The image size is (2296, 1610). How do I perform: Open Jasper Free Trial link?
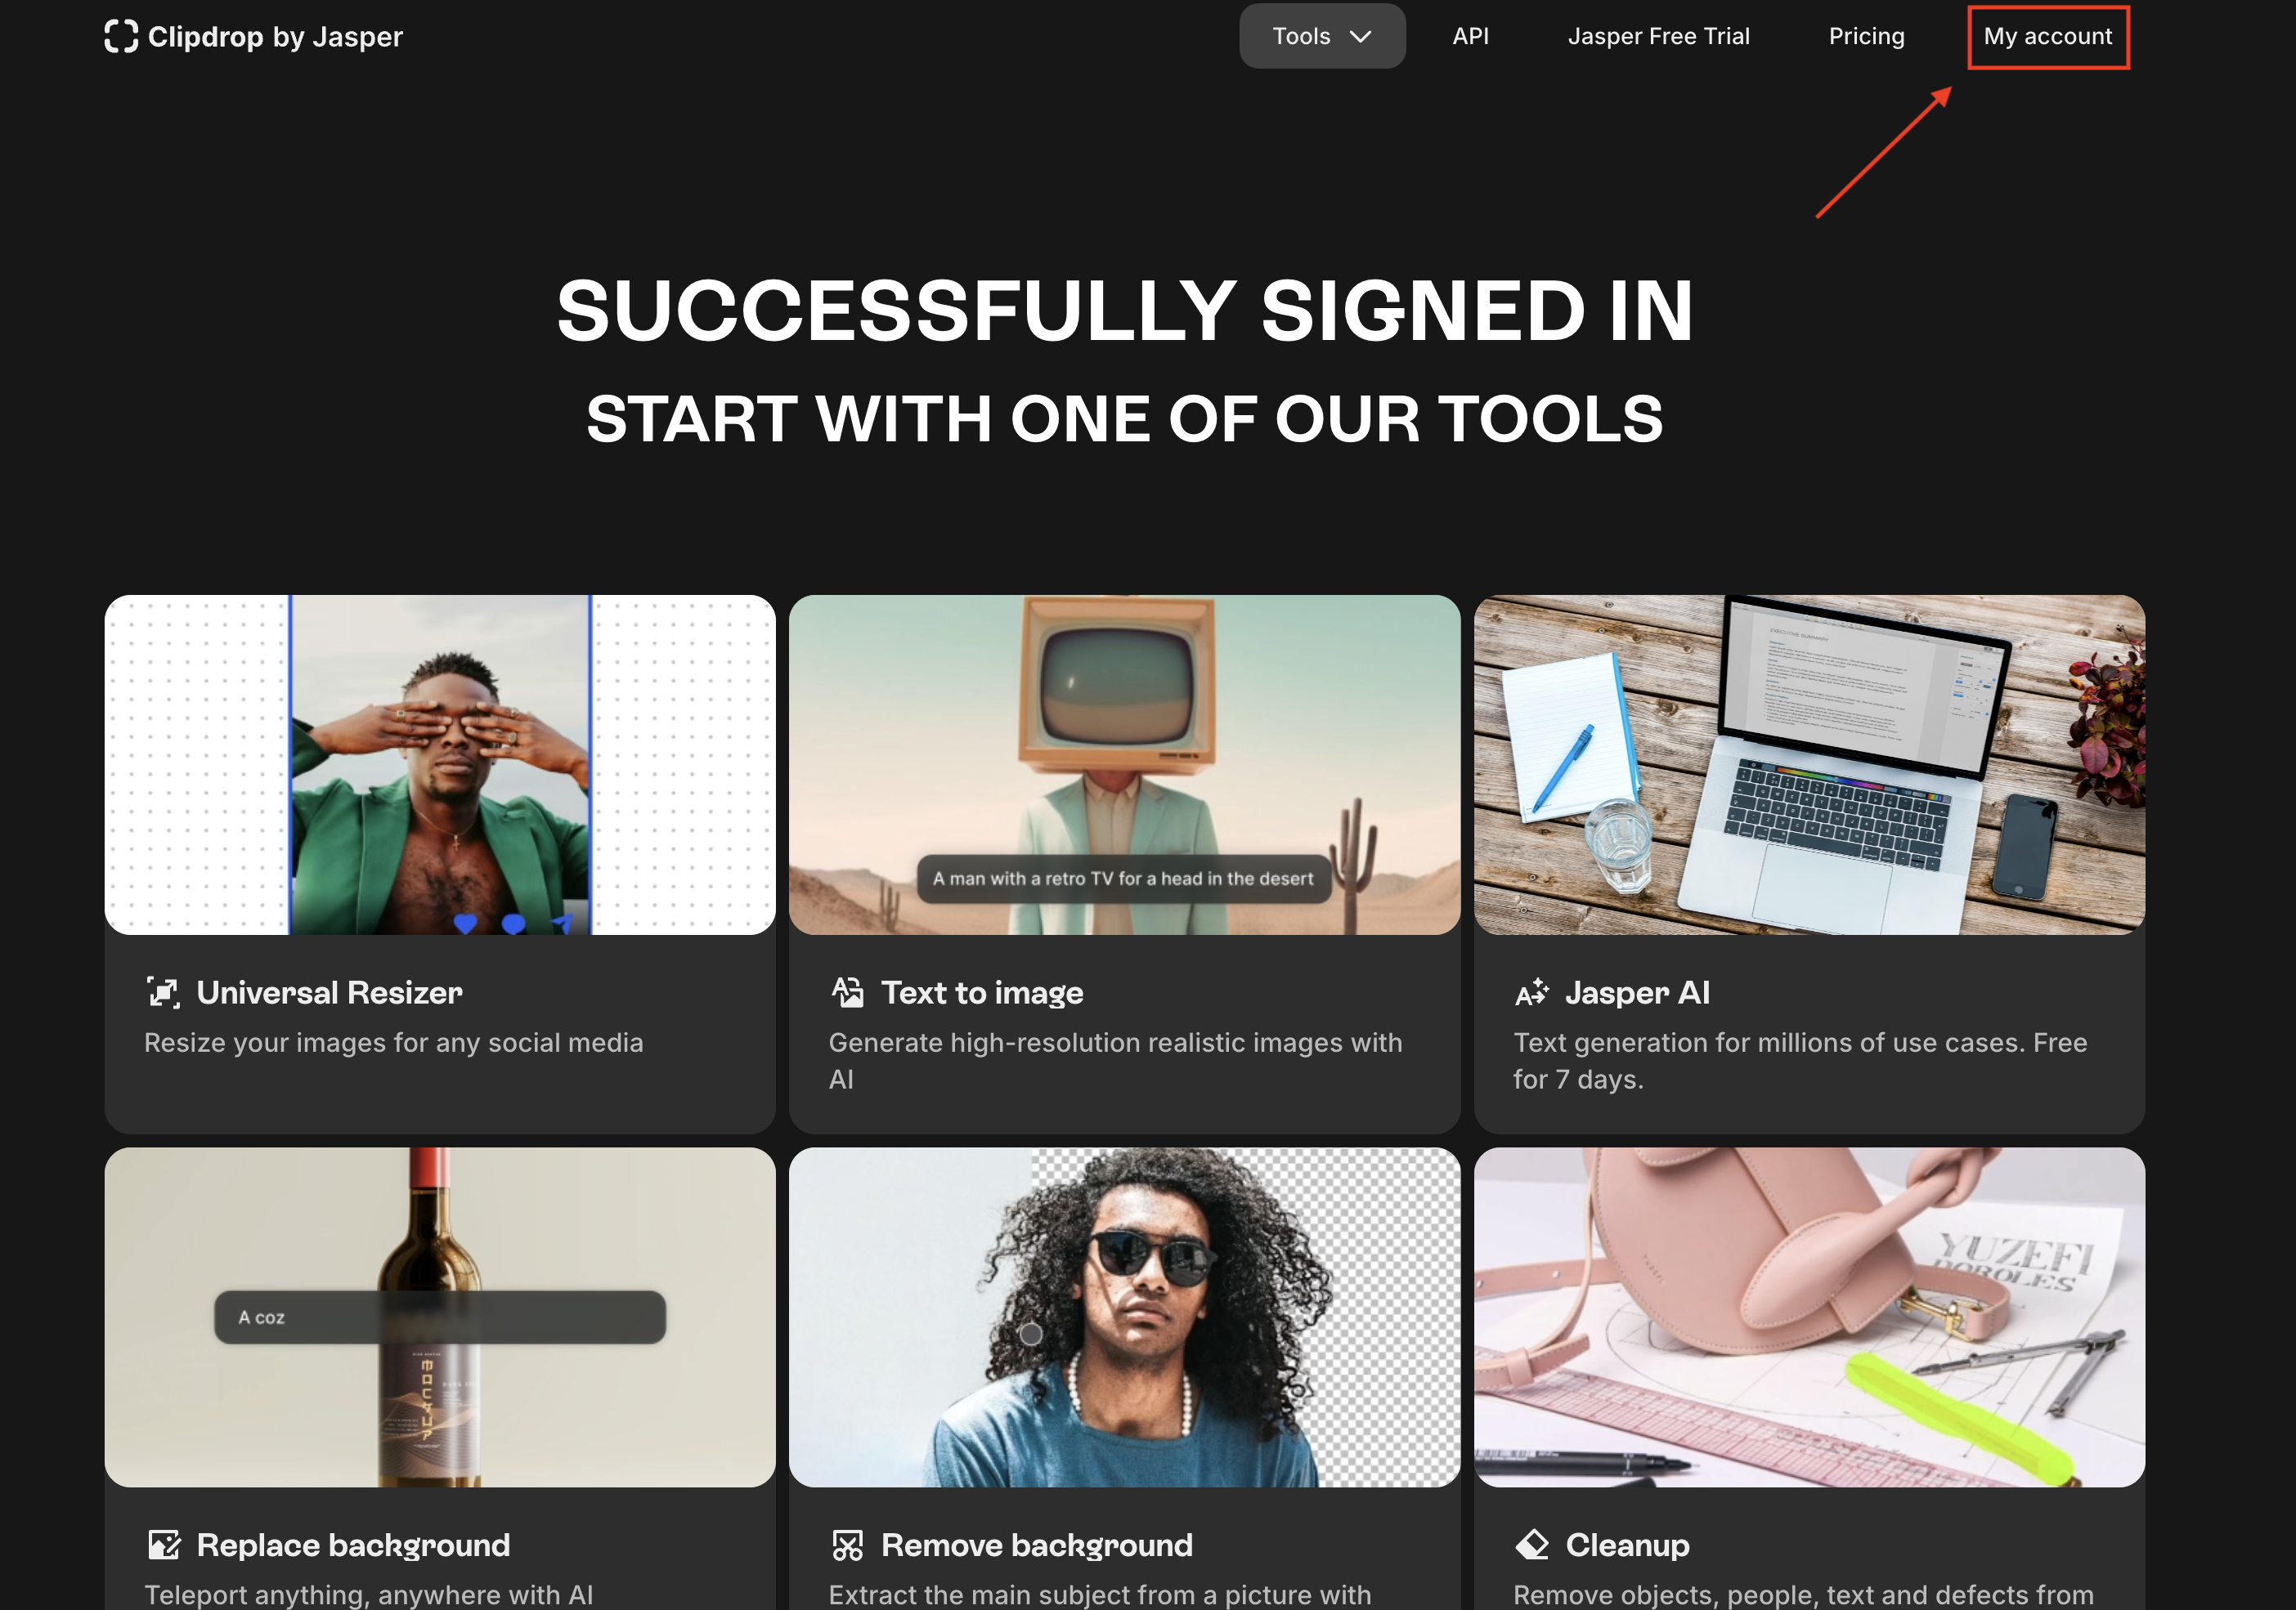click(1658, 36)
